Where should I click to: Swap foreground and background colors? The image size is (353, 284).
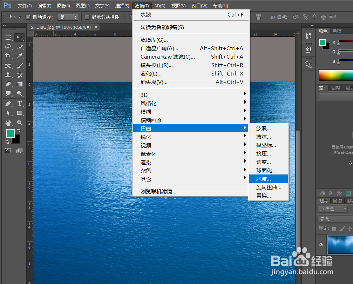pyautogui.click(x=19, y=130)
